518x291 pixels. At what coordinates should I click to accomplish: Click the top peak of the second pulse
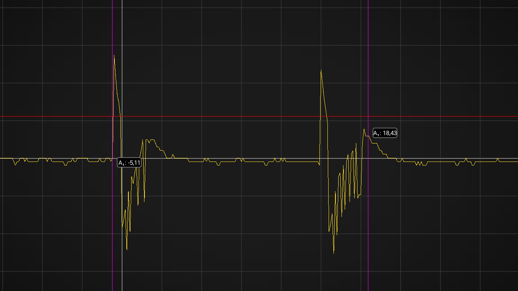pos(321,70)
